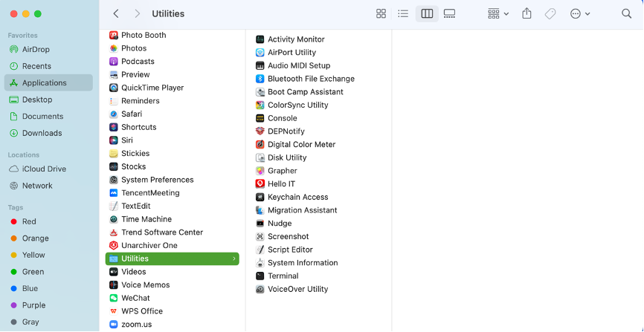Click the Edit Tags toolbar icon

tap(550, 13)
